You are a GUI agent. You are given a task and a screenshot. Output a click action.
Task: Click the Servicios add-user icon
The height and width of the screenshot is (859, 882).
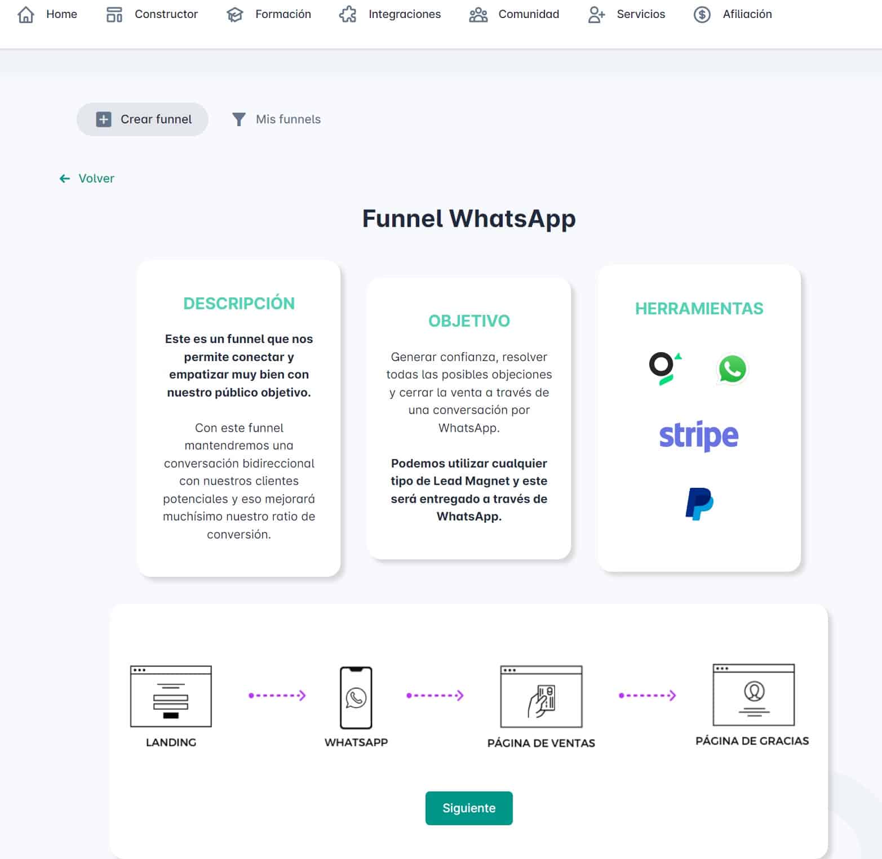tap(596, 15)
